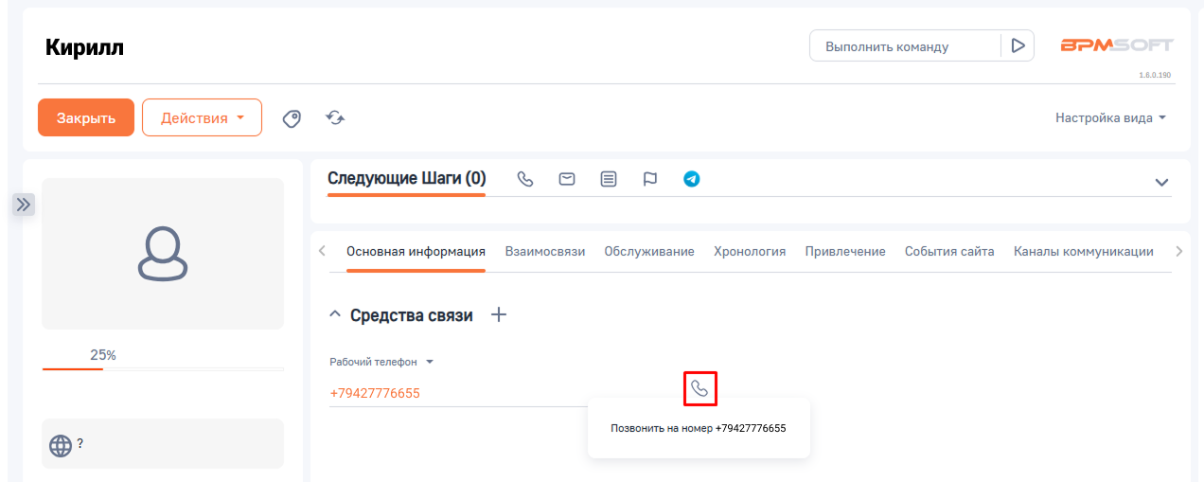The width and height of the screenshot is (1204, 482).
Task: Open the Настройка вида dropdown
Action: [x=1110, y=118]
